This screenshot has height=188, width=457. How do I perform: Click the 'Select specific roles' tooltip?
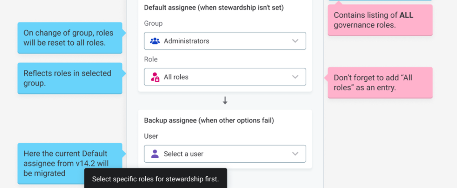point(156,179)
